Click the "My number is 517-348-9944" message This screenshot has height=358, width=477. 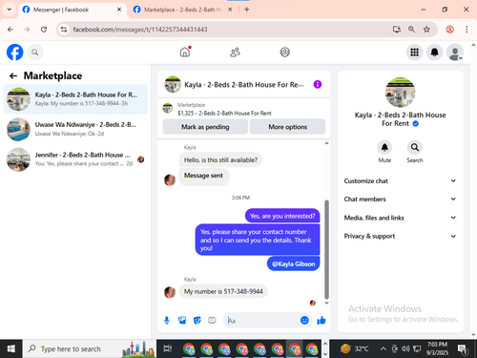[x=223, y=291]
